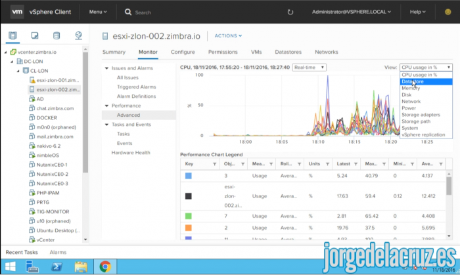Click the DC-LON datacenter icon
460x275 pixels.
click(x=20, y=62)
